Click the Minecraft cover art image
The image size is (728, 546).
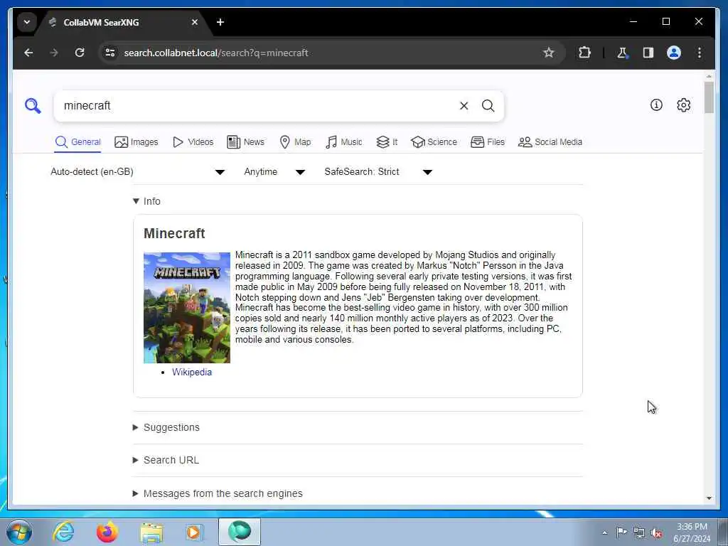pos(187,308)
